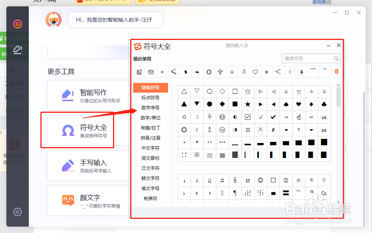Insert the a.m. symbol
Viewport: 372px width, 233px height.
pos(324,118)
